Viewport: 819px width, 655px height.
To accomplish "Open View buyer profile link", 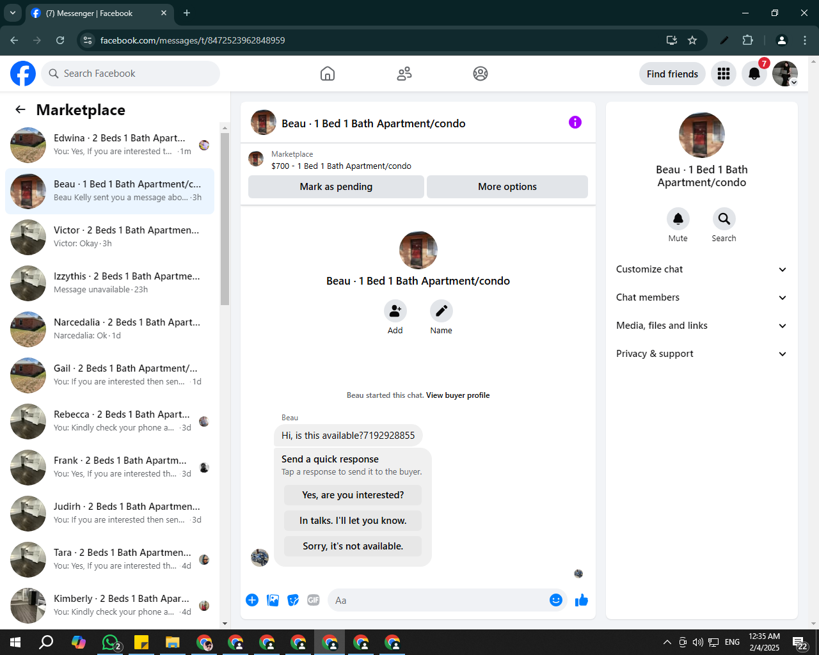I will coord(458,395).
